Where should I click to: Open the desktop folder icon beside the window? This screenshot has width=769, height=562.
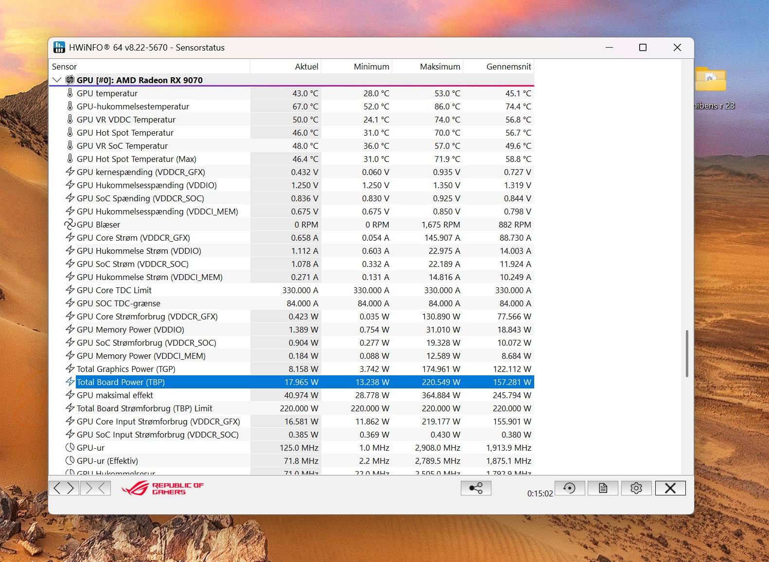711,79
